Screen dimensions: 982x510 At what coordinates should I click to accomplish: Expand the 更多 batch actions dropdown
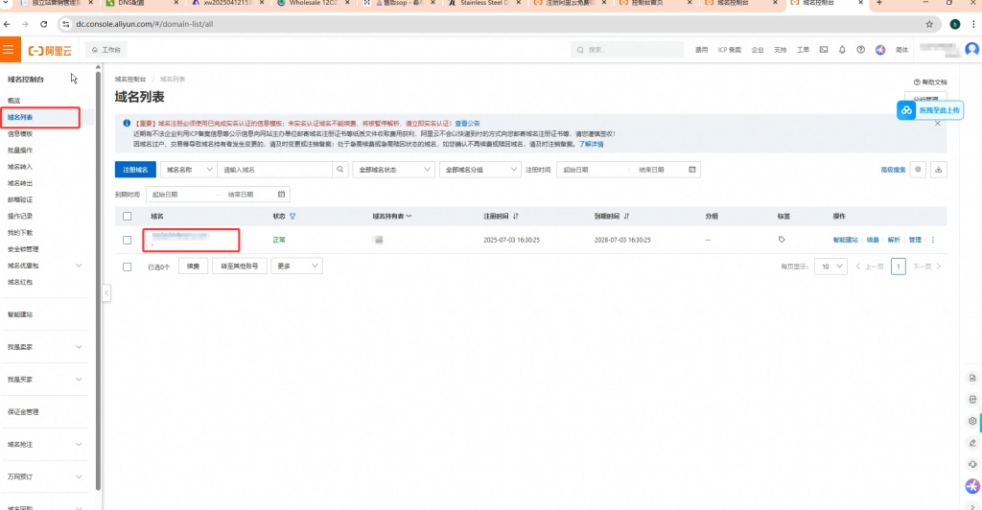(297, 266)
